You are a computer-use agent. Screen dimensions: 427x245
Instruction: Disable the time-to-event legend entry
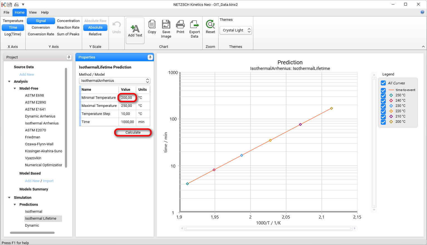coord(383,90)
